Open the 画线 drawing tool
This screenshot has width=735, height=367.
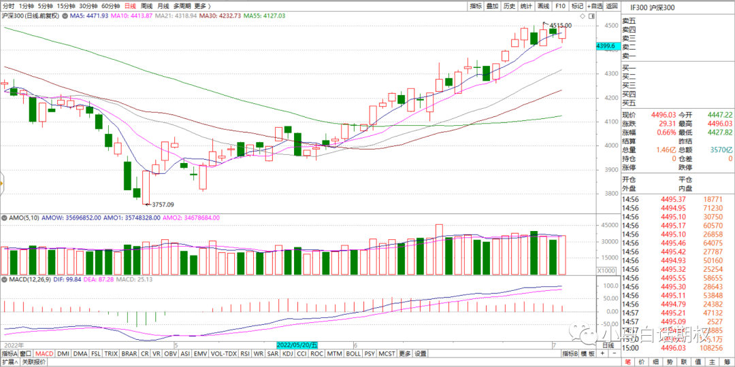pos(543,5)
